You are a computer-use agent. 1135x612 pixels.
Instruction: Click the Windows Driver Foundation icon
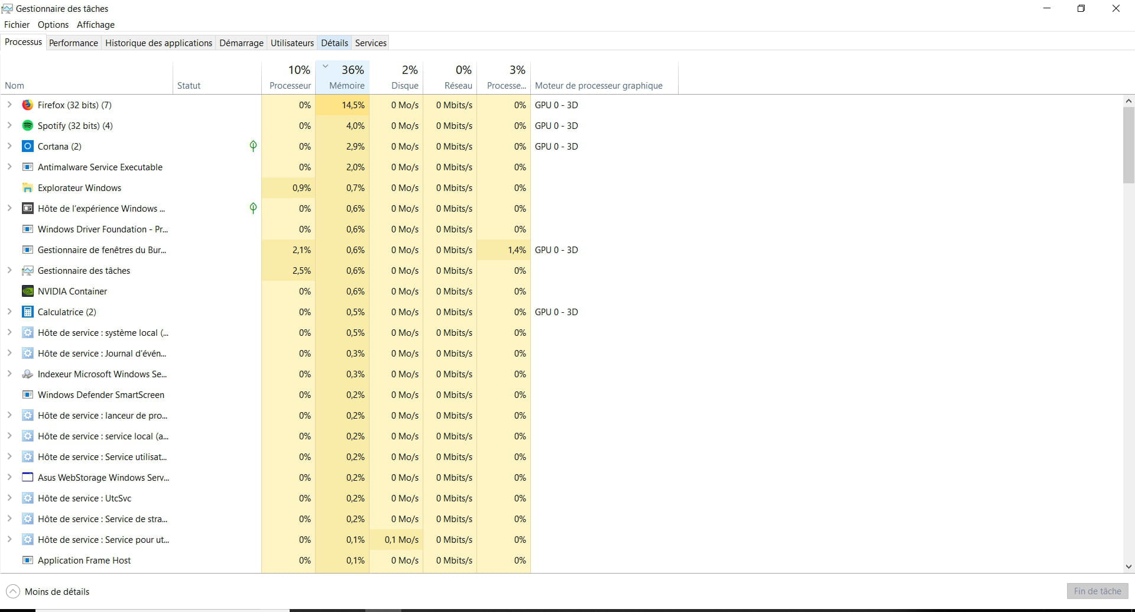pos(27,229)
